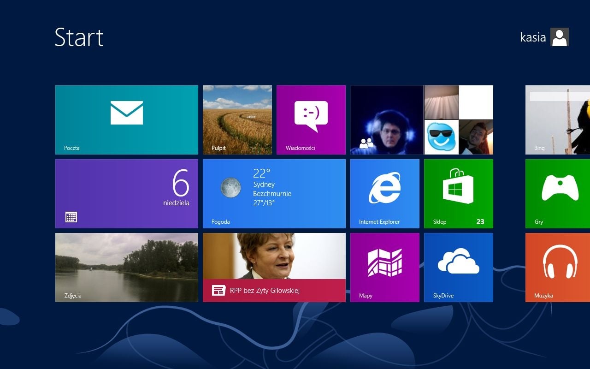Open the Poczta mail envelope icon

point(127,113)
